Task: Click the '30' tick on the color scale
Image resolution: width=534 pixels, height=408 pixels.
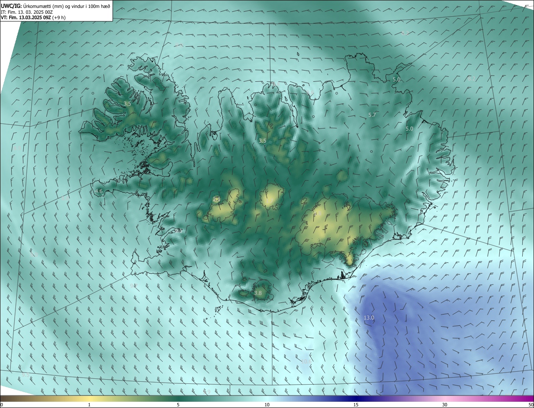Action: (x=445, y=405)
